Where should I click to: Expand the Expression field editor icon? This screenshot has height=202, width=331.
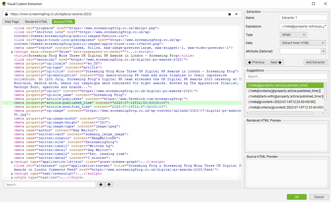[x=324, y=26]
